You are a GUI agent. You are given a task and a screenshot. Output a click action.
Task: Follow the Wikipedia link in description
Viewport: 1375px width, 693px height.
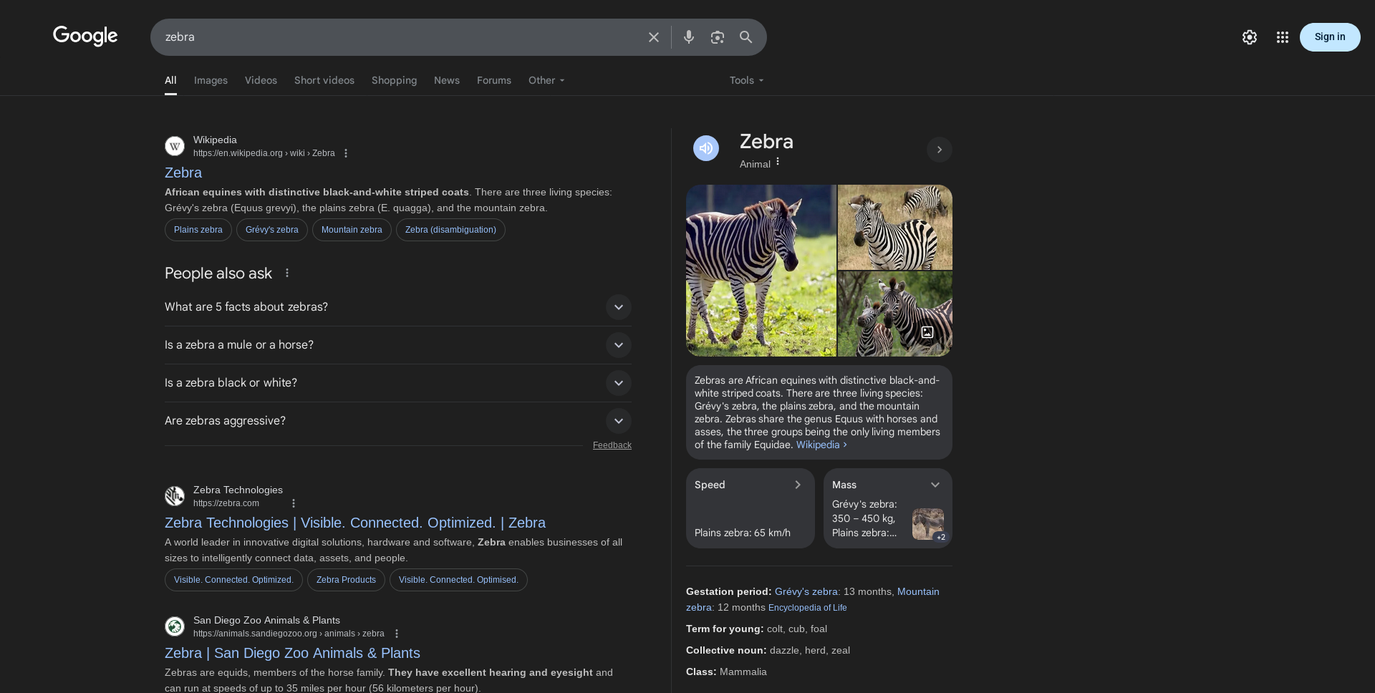tap(821, 445)
